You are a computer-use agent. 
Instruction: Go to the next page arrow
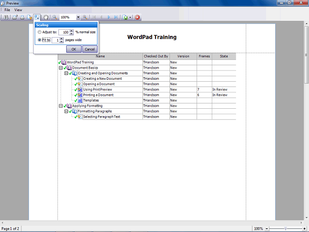click(109, 17)
